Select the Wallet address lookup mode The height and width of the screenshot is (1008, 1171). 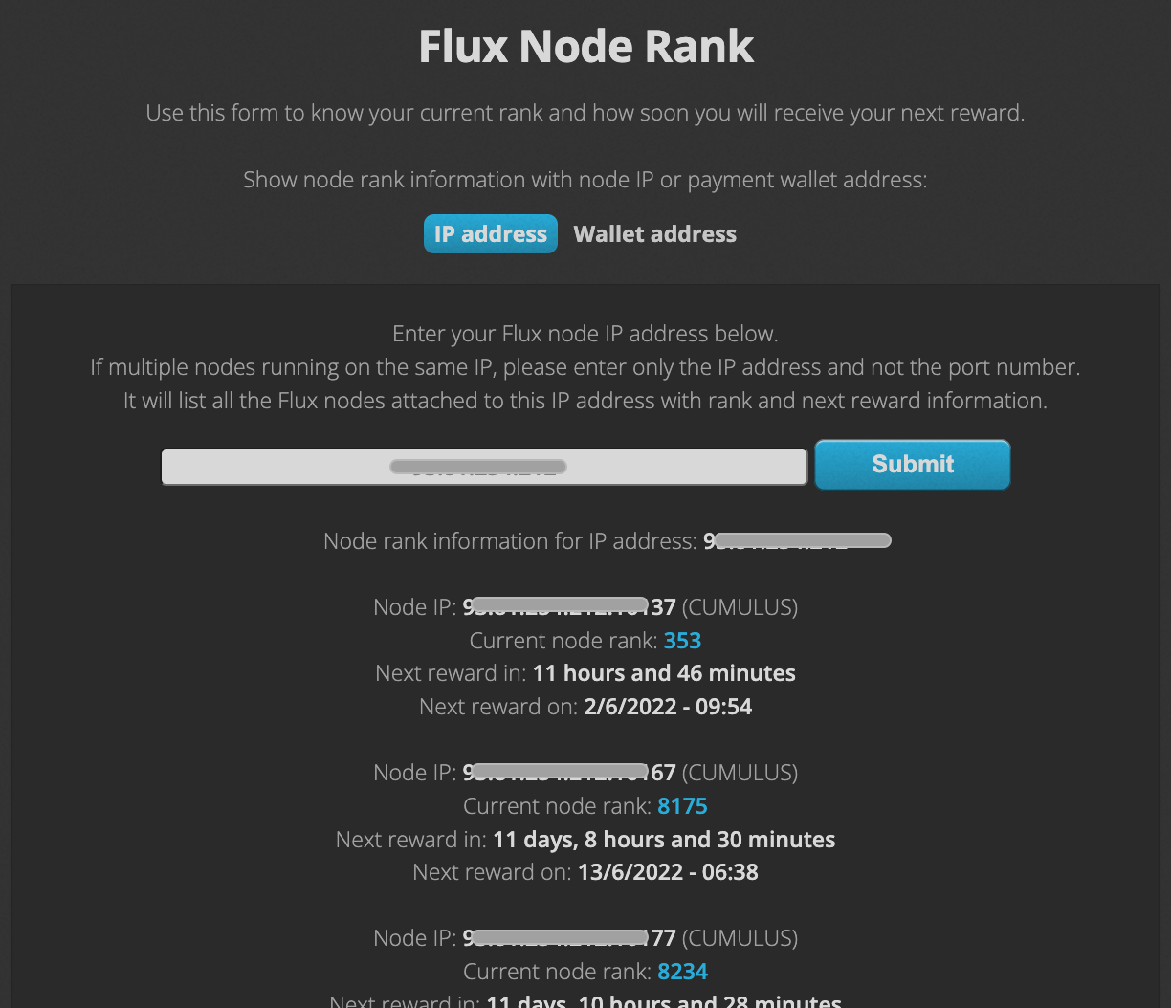point(654,233)
